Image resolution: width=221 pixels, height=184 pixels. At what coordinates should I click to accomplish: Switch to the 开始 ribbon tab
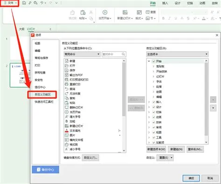click(x=153, y=3)
